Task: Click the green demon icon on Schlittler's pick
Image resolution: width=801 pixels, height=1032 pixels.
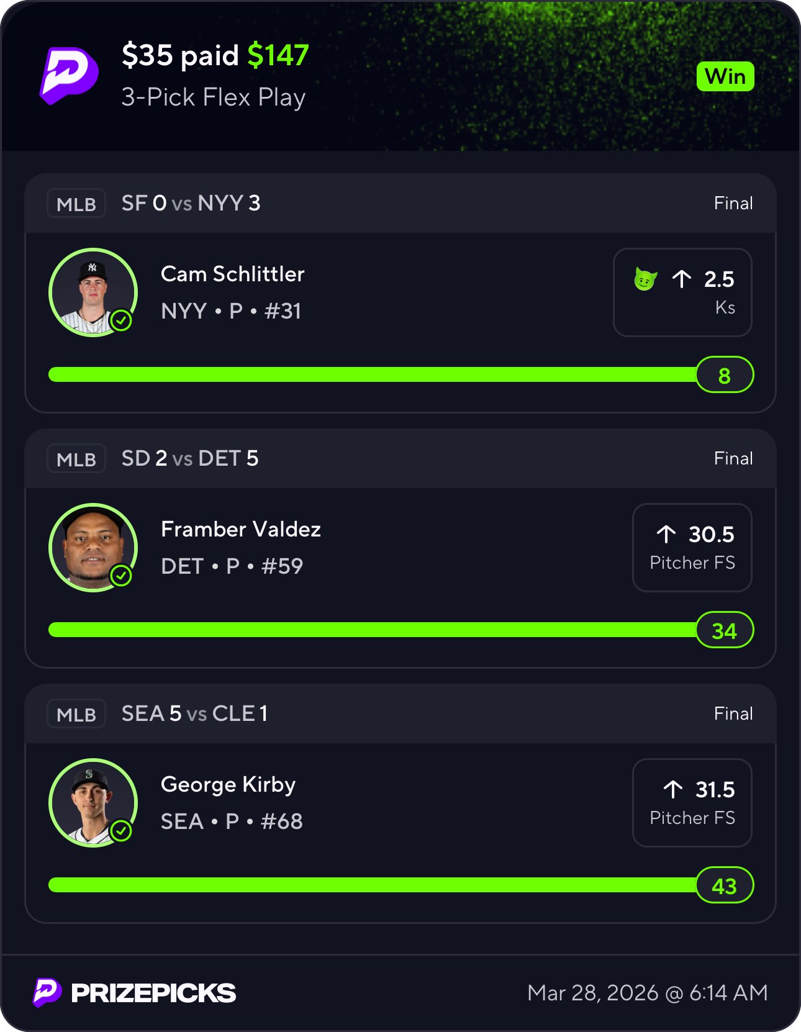Action: point(645,279)
